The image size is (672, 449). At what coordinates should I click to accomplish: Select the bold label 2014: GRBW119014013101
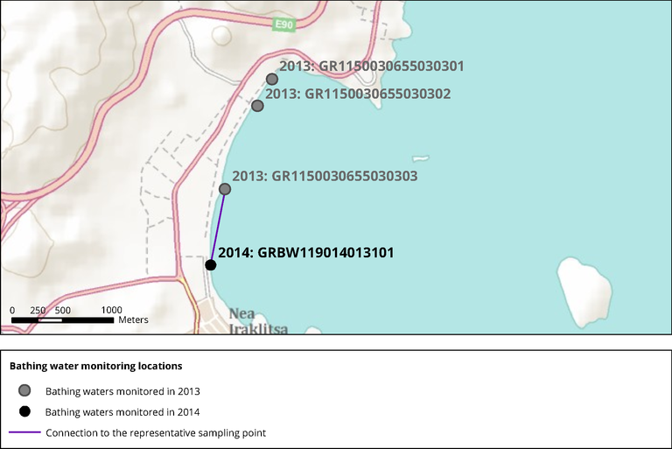click(305, 253)
